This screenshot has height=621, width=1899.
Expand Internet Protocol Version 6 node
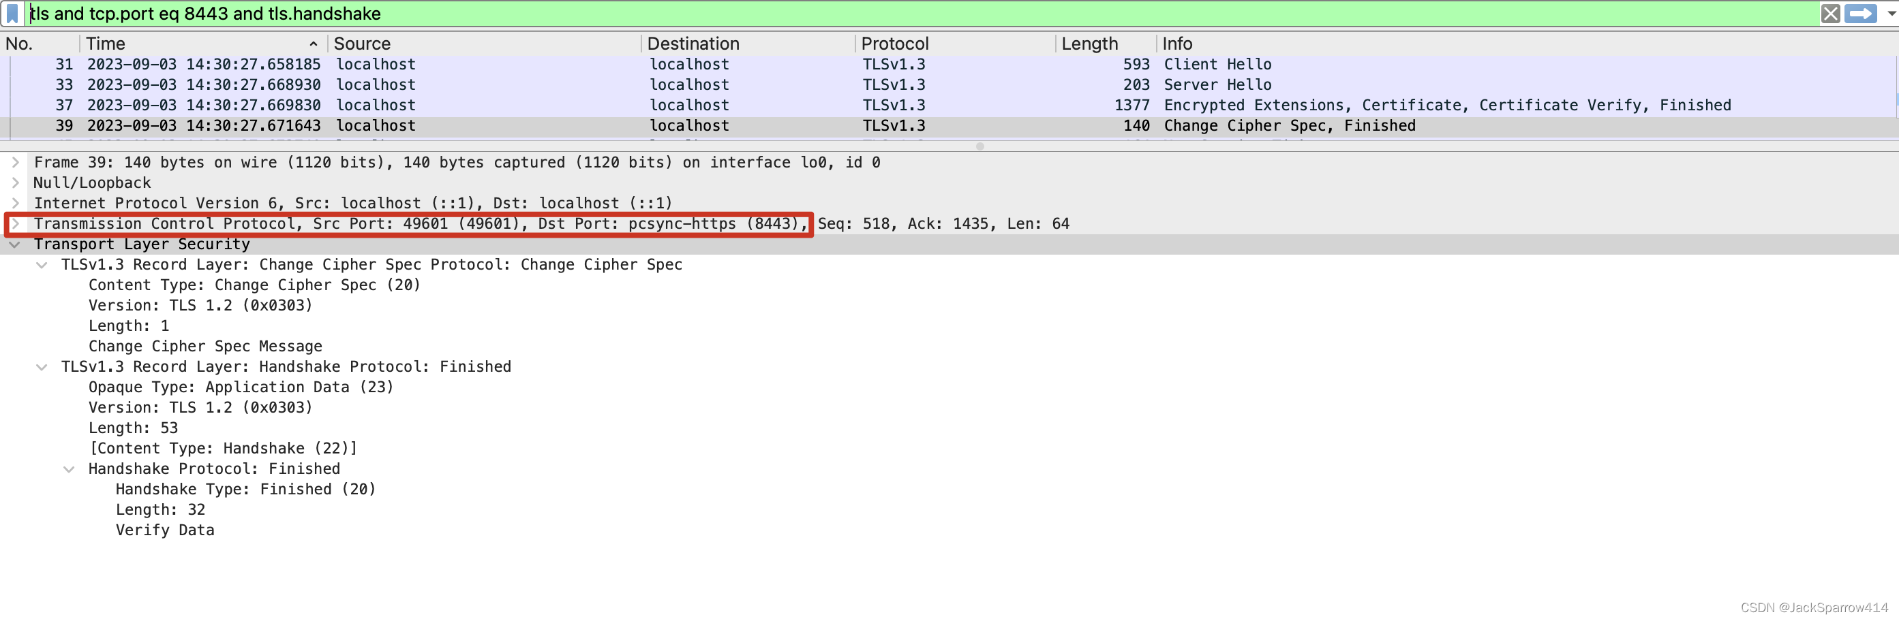click(x=15, y=204)
